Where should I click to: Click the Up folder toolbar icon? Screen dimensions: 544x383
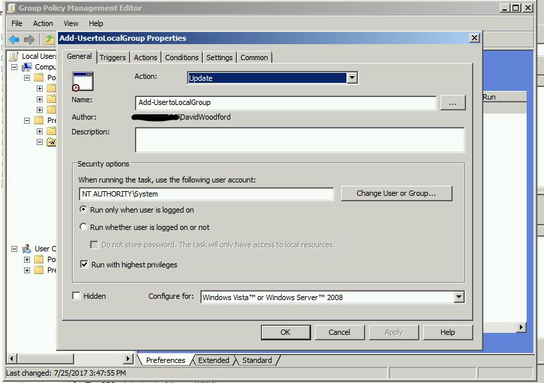(50, 39)
